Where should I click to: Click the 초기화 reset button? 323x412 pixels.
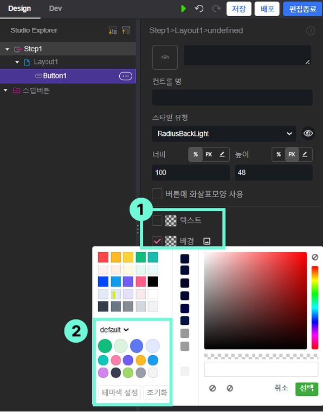pyautogui.click(x=157, y=393)
